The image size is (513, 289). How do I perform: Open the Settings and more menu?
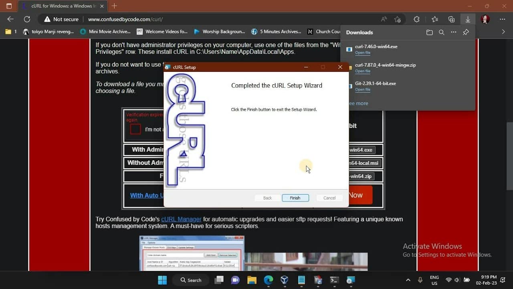(502, 19)
